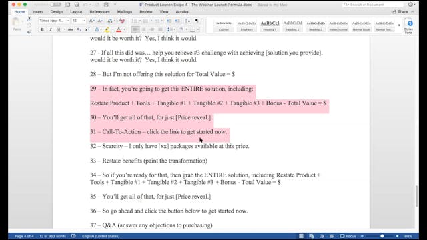Click the English (United States) language indicator
The image size is (427, 240).
click(x=101, y=236)
